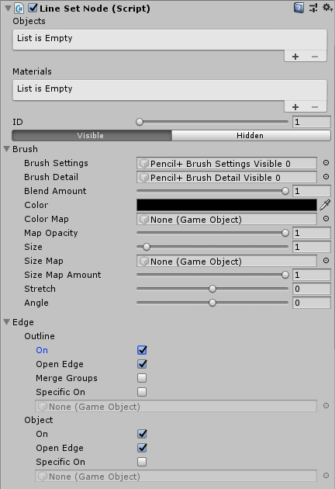Collapse the Edge section
This screenshot has width=335, height=489.
(x=6, y=322)
